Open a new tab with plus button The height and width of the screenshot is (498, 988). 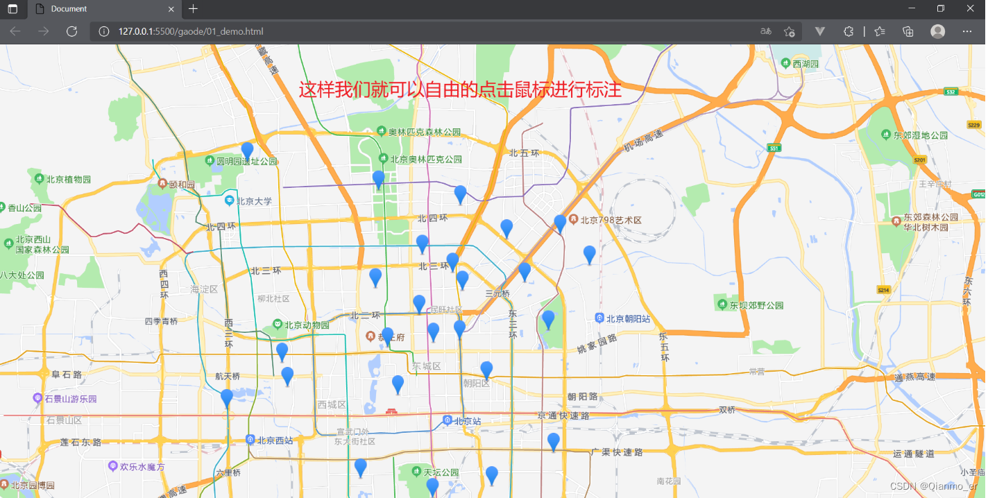tap(193, 9)
